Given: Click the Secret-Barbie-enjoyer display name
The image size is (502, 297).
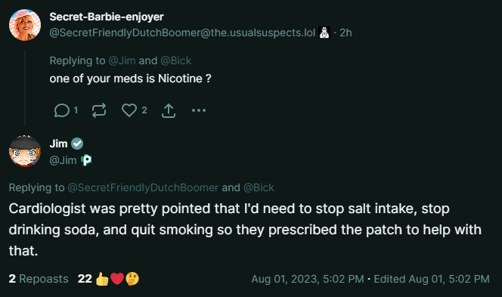Looking at the screenshot, I should click(107, 17).
